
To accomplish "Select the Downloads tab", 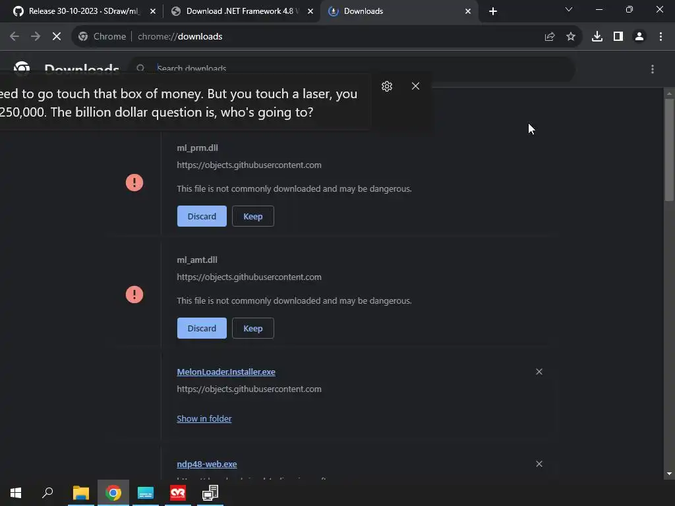I will pos(399,11).
